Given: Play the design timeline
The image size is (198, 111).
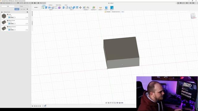Looking at the screenshot, I should (36, 106).
